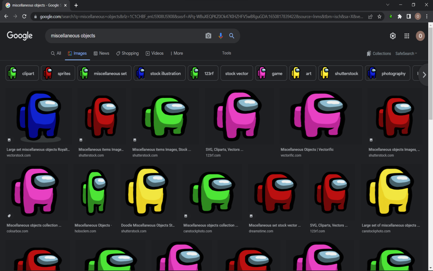Reload the current page
The width and height of the screenshot is (433, 271).
(x=24, y=16)
